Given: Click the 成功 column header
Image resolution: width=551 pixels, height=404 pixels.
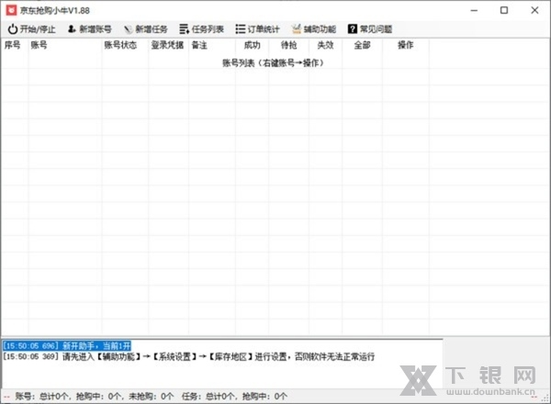Looking at the screenshot, I should [252, 45].
